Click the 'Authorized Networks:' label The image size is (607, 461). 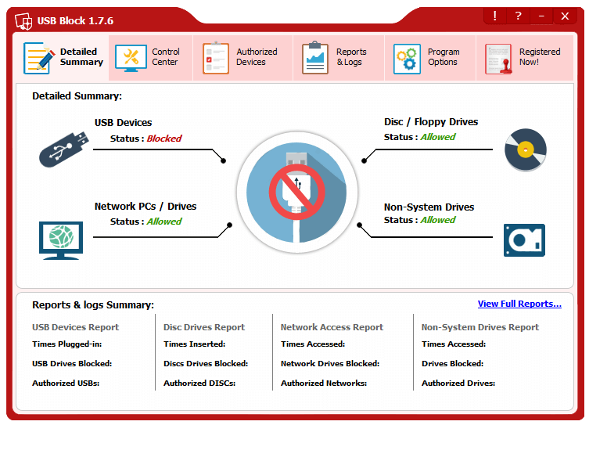324,384
